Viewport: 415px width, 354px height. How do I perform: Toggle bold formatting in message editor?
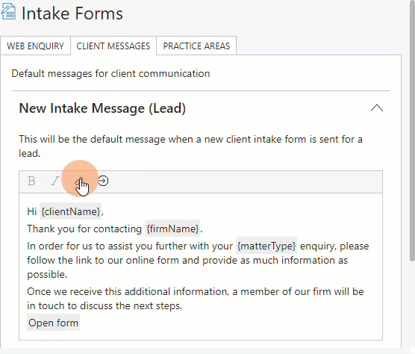pyautogui.click(x=31, y=181)
